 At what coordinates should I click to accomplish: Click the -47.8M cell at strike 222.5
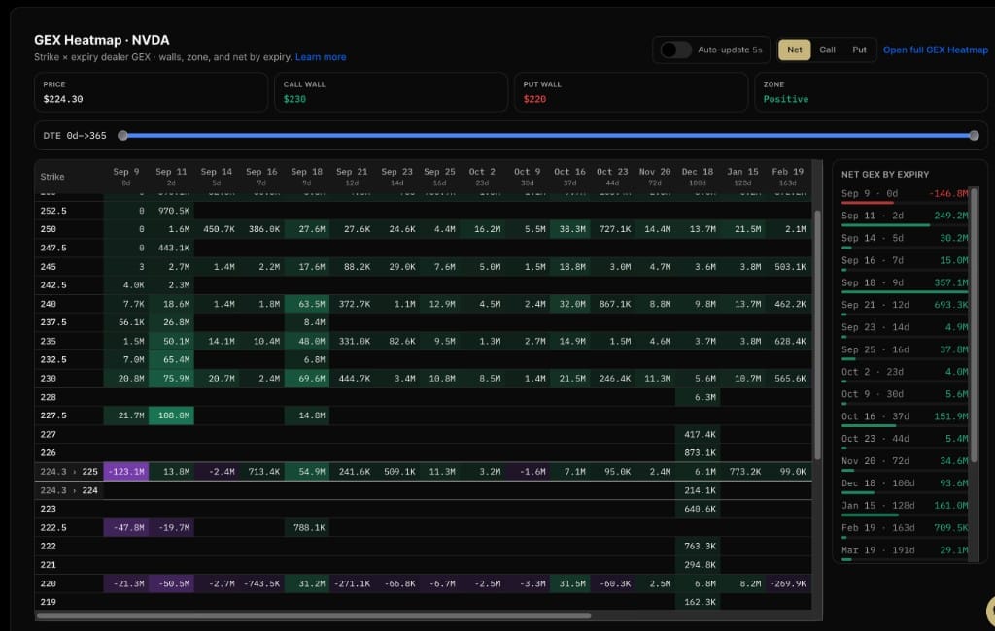click(125, 528)
